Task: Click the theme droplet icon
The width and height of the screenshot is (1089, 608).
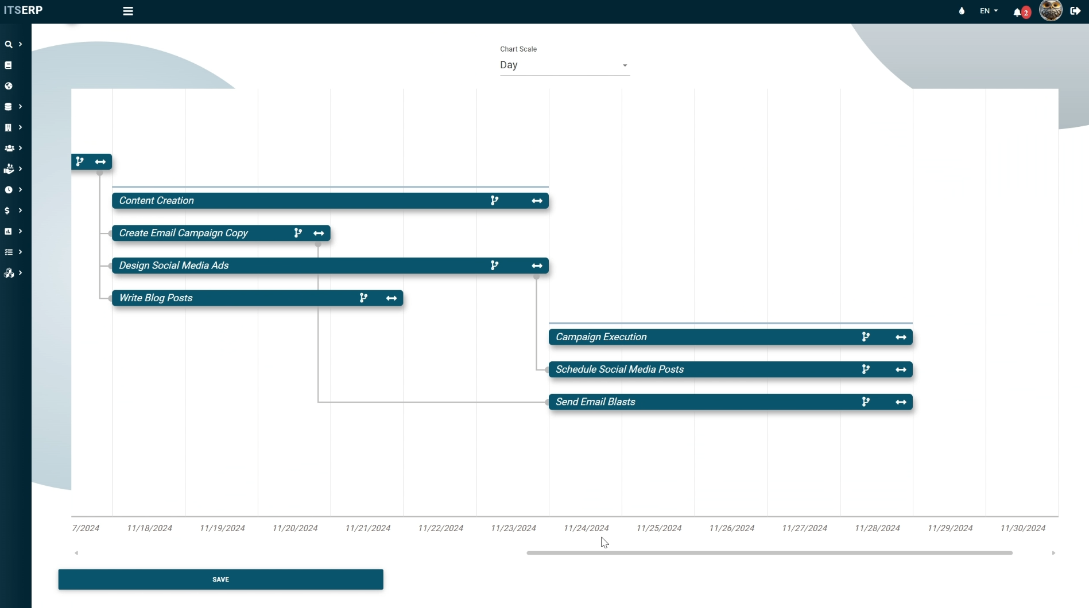Action: tap(962, 11)
